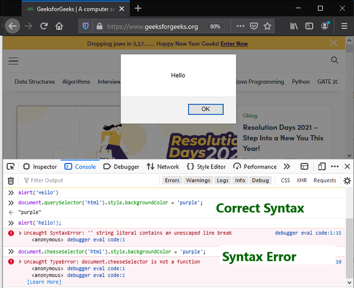Switch to the Inspector tab
This screenshot has width=354, height=288.
point(40,167)
